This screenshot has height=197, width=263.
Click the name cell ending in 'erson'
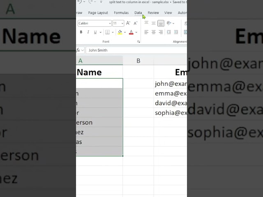(x=99, y=122)
